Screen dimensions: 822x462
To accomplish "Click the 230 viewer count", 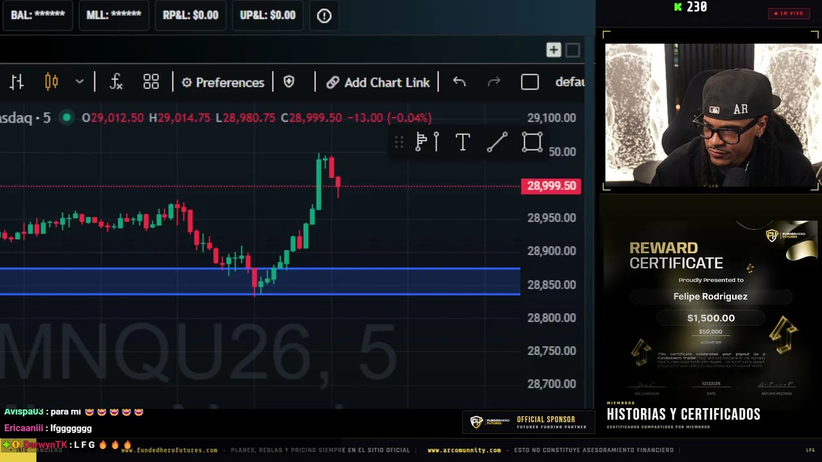I will [697, 7].
